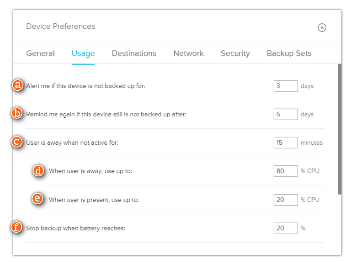Switch to the General tab
Screen dimensions: 351x262
point(40,54)
